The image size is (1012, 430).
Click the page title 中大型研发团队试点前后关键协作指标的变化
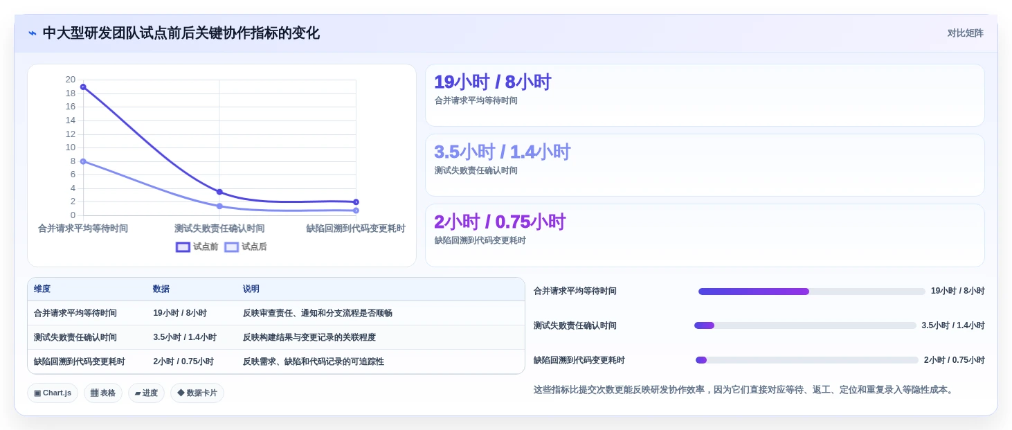pyautogui.click(x=181, y=33)
